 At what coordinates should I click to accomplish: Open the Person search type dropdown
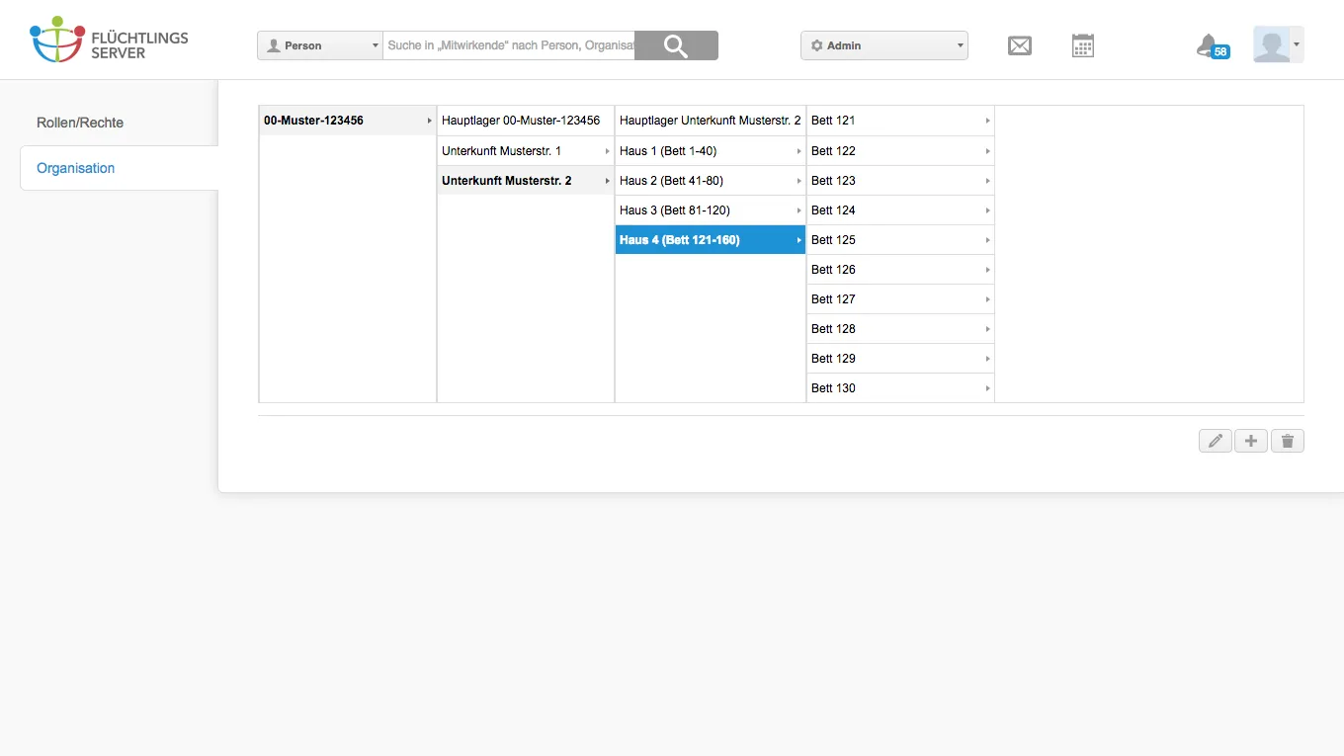click(x=320, y=45)
